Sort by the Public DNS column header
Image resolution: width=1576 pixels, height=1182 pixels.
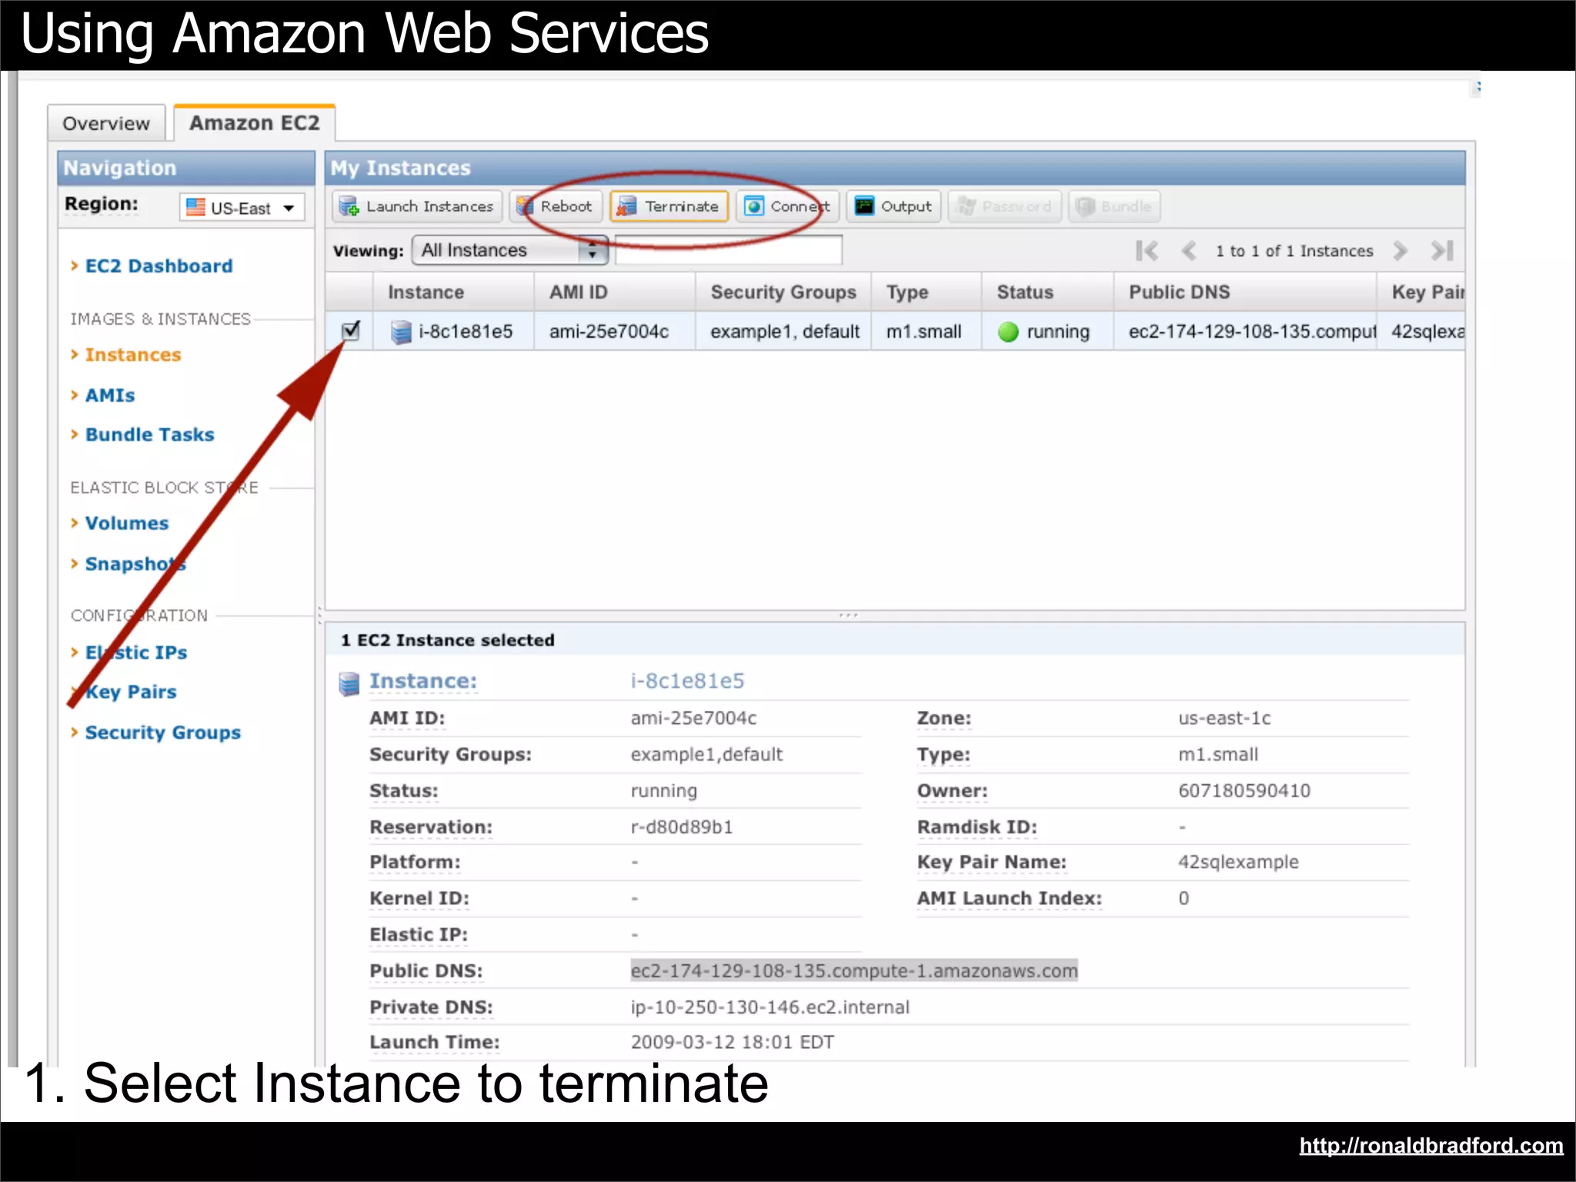[x=1245, y=292]
